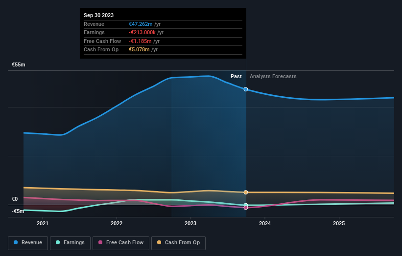Click the -€1.185m free cash flow value
The height and width of the screenshot is (256, 402).
coord(140,41)
